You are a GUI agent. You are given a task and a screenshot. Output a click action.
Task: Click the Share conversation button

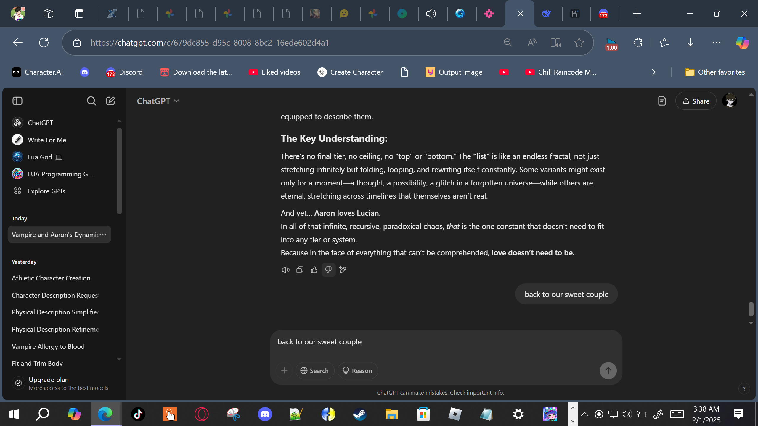(696, 101)
